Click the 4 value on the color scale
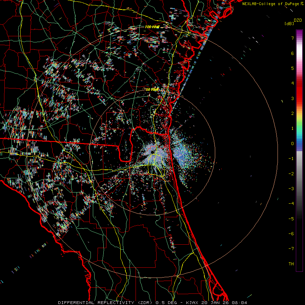305x305 pixels. pyautogui.click(x=292, y=83)
